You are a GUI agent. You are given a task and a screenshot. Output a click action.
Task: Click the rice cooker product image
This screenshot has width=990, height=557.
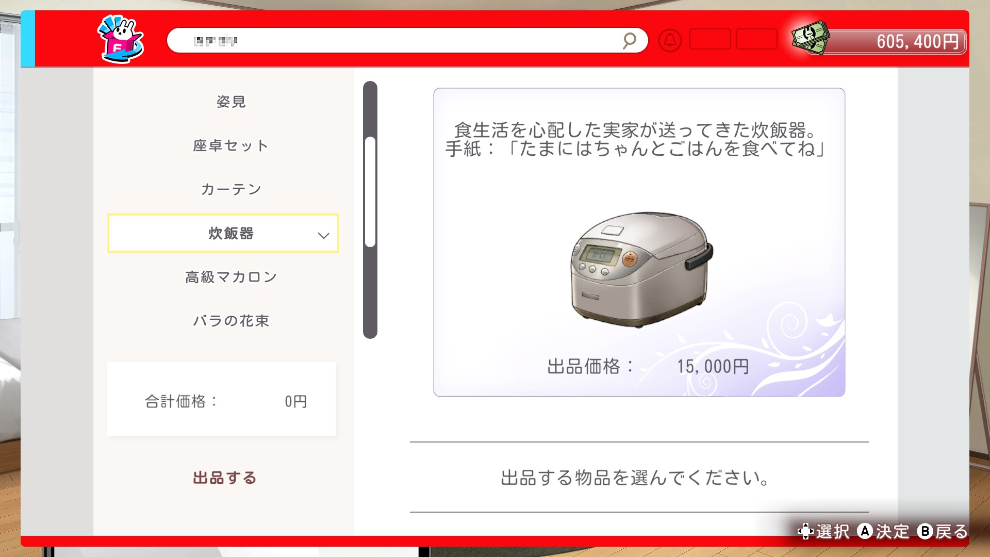point(641,269)
